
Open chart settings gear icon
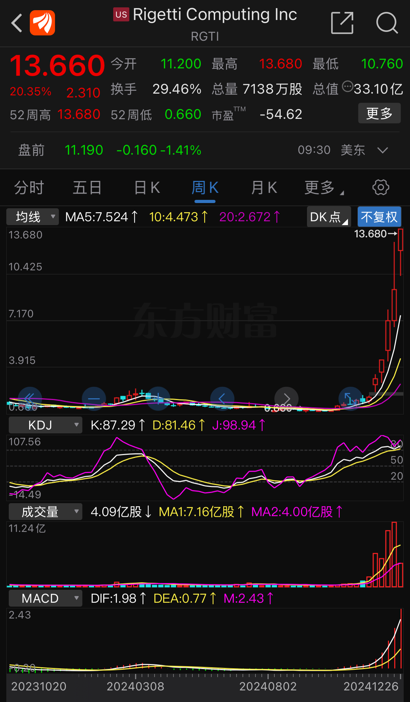381,187
